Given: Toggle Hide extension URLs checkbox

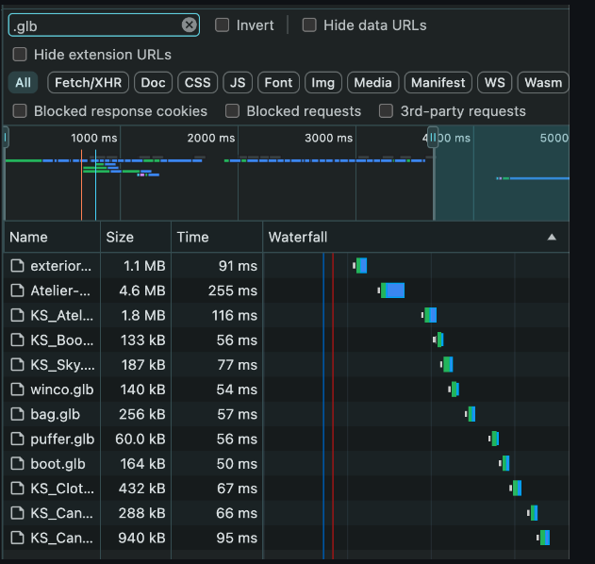Looking at the screenshot, I should (21, 55).
